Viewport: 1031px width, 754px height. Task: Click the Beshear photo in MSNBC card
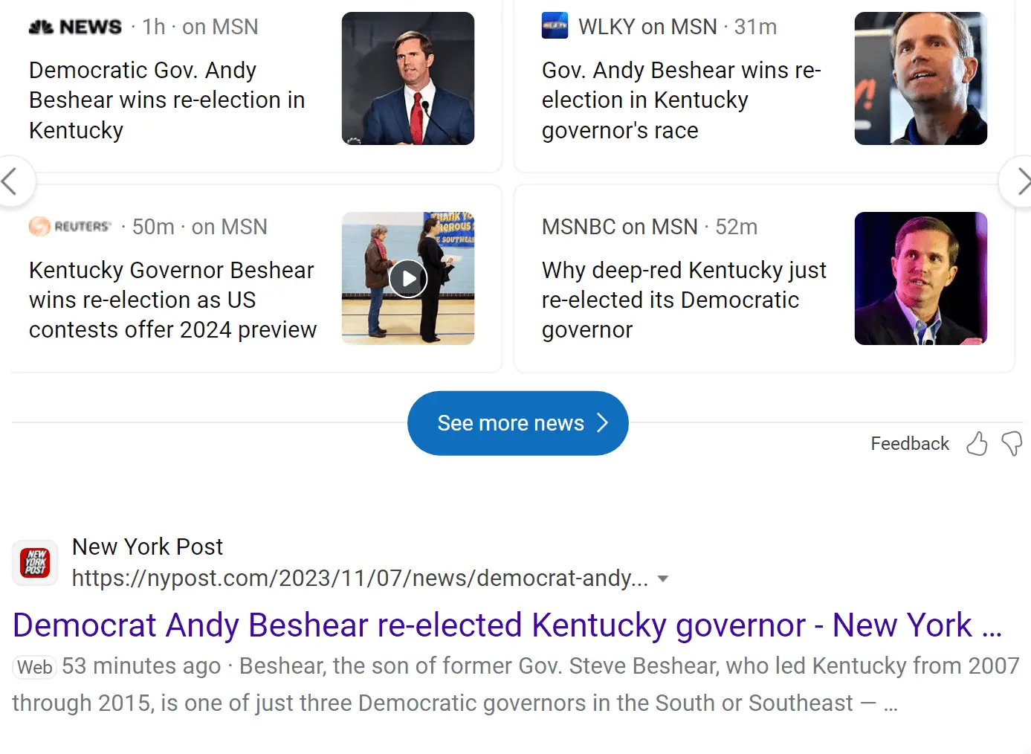[920, 278]
